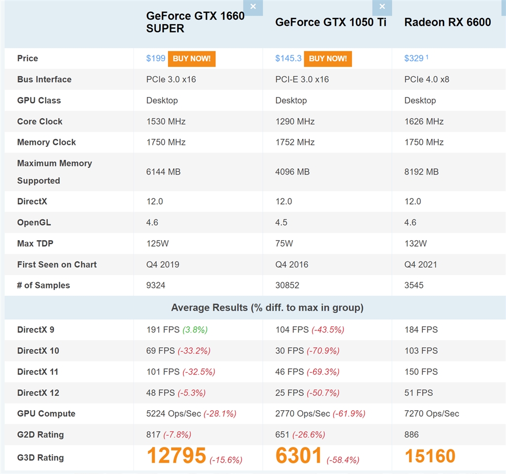Click the 46 FPS DirectX 11 result
The image size is (506, 474).
(x=290, y=372)
